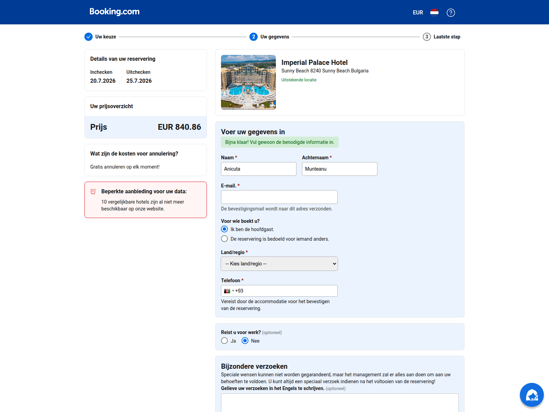
Task: Click 'Vereist door de accommodatie' phone note
Action: point(275,305)
